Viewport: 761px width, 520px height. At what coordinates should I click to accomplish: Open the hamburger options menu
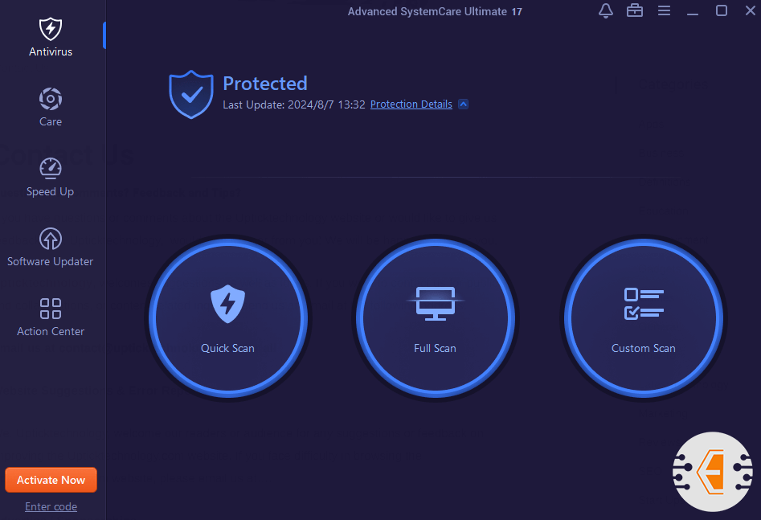[664, 10]
